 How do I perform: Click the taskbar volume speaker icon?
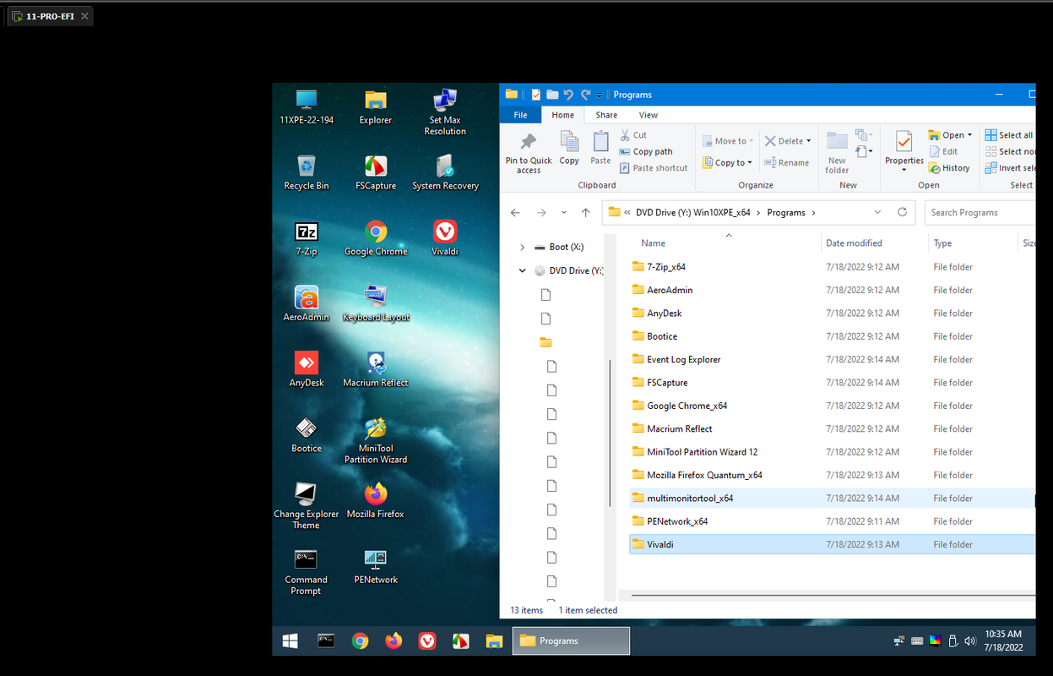pos(969,641)
